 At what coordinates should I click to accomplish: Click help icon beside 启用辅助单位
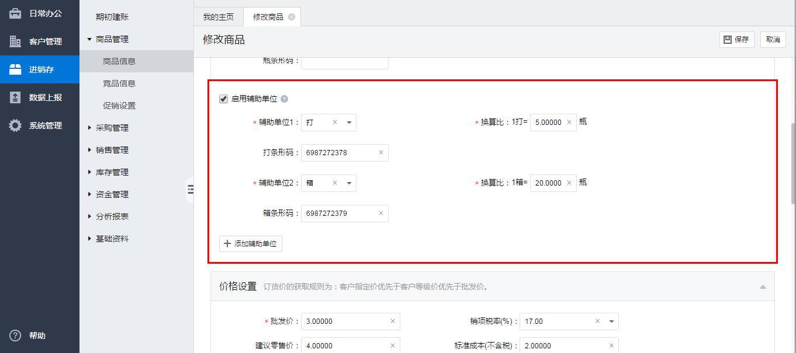tap(285, 99)
